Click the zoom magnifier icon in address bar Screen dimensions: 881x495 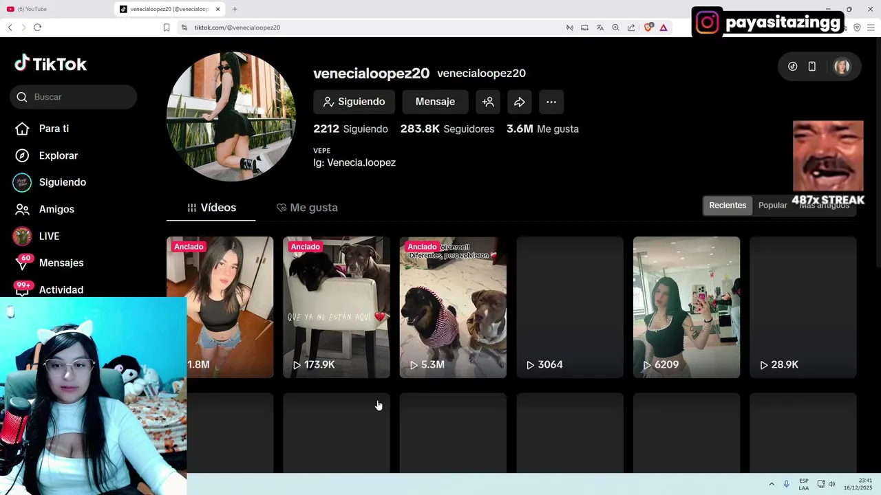pos(616,27)
